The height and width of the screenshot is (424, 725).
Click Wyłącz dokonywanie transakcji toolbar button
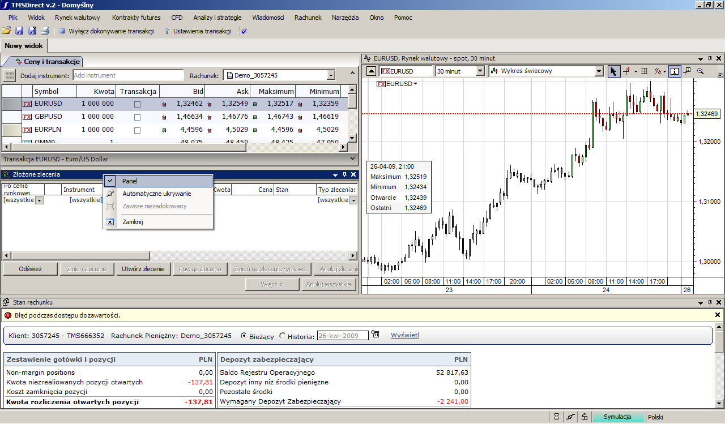[106, 31]
